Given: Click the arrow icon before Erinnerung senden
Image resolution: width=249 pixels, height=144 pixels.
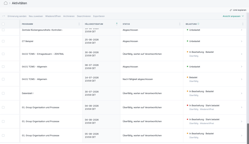Looking at the screenshot, I should 3,16.
